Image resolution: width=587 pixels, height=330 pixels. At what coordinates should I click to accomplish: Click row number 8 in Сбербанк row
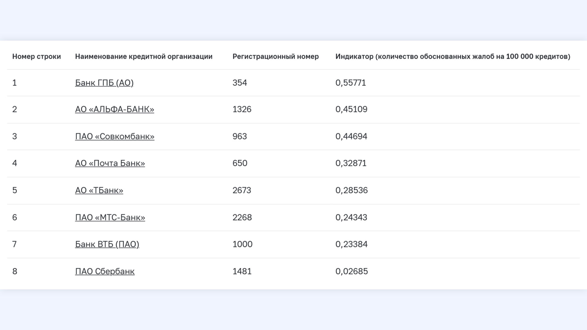point(14,271)
